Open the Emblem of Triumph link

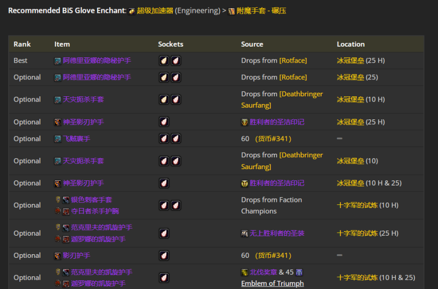pos(272,283)
